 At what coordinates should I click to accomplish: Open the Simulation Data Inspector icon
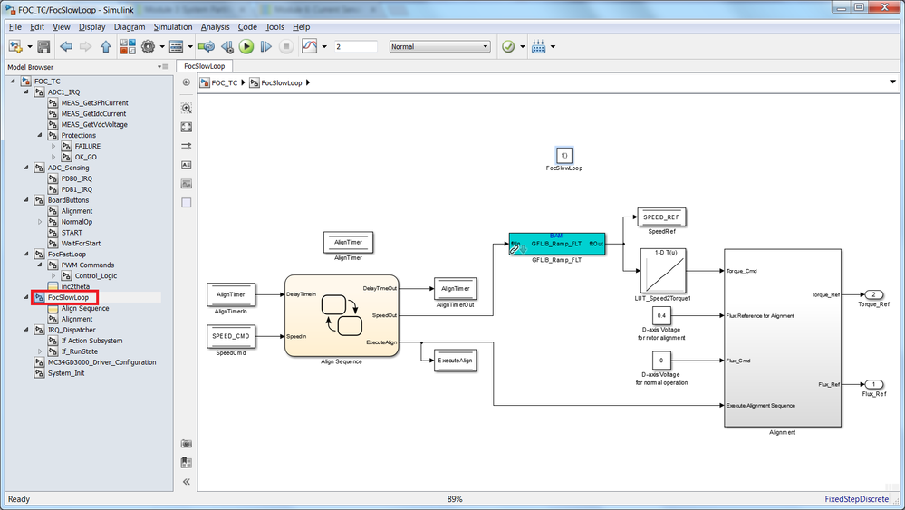[x=309, y=47]
